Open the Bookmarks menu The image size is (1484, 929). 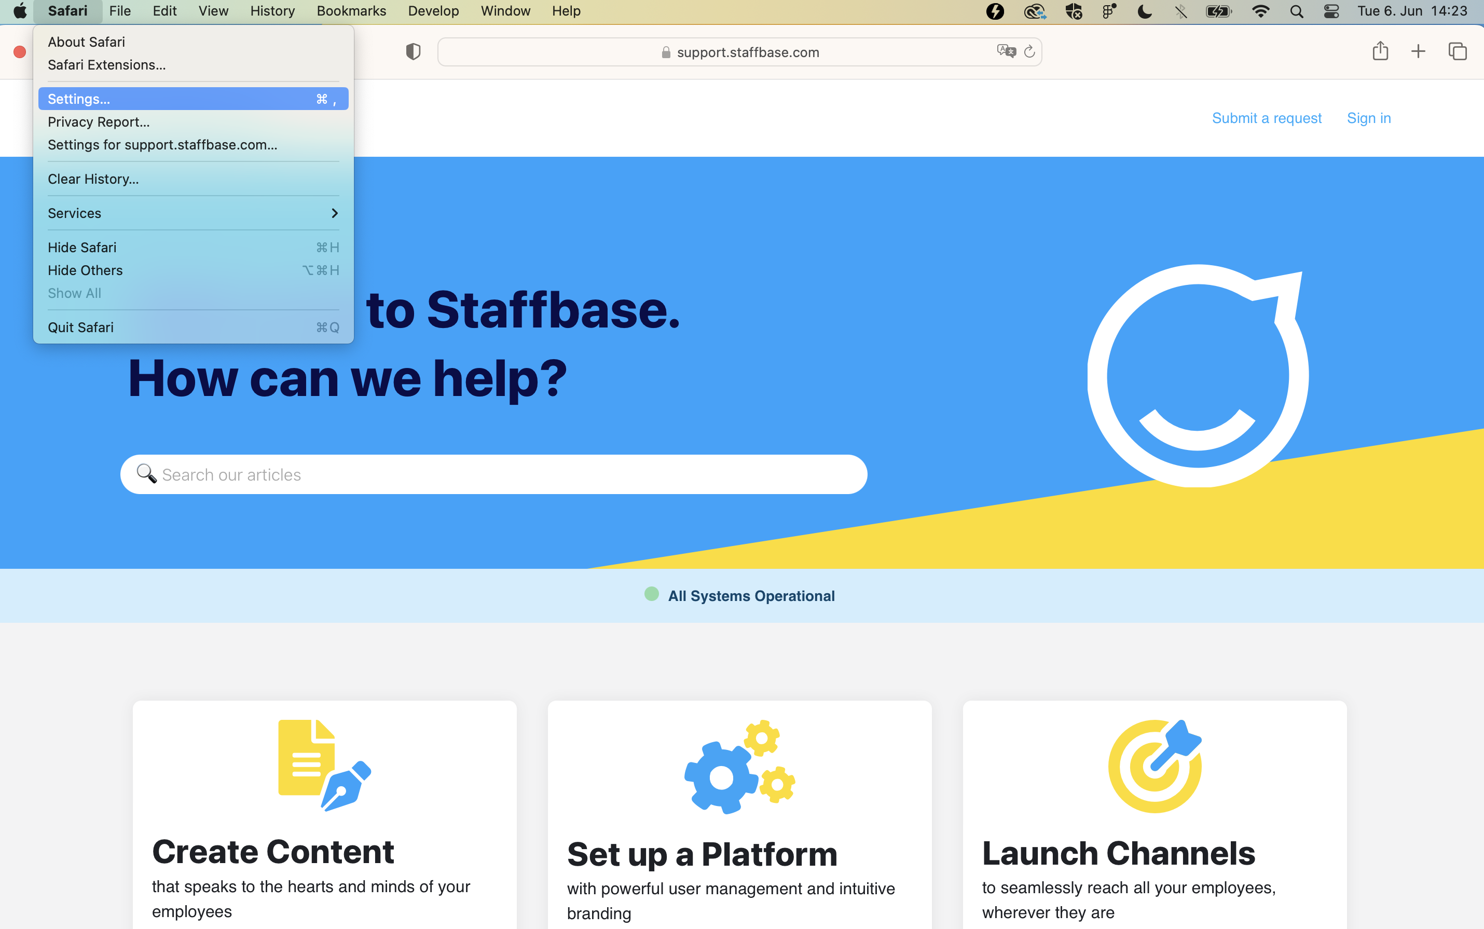coord(351,11)
